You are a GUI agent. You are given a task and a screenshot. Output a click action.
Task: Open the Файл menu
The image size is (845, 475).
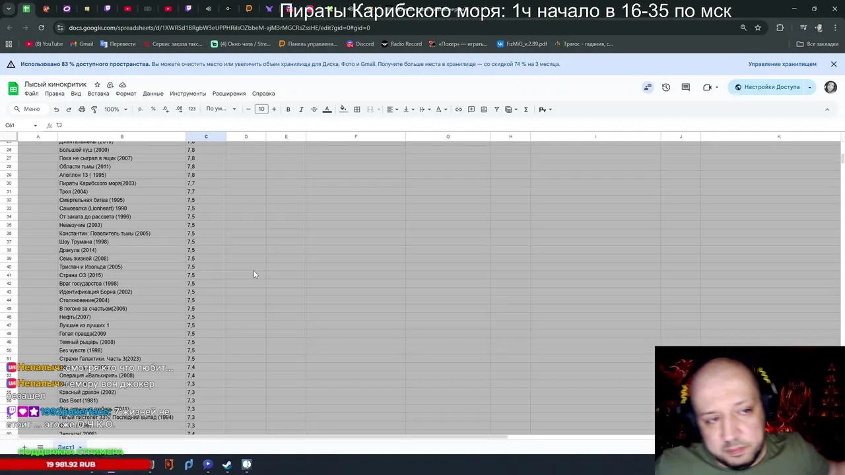click(32, 94)
